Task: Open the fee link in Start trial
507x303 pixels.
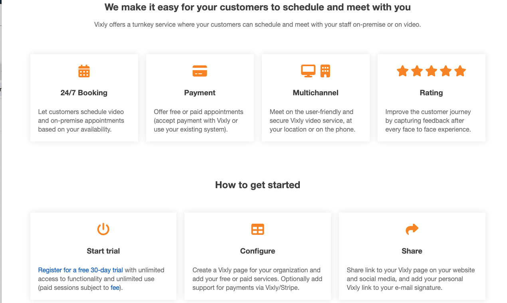Action: coord(115,287)
